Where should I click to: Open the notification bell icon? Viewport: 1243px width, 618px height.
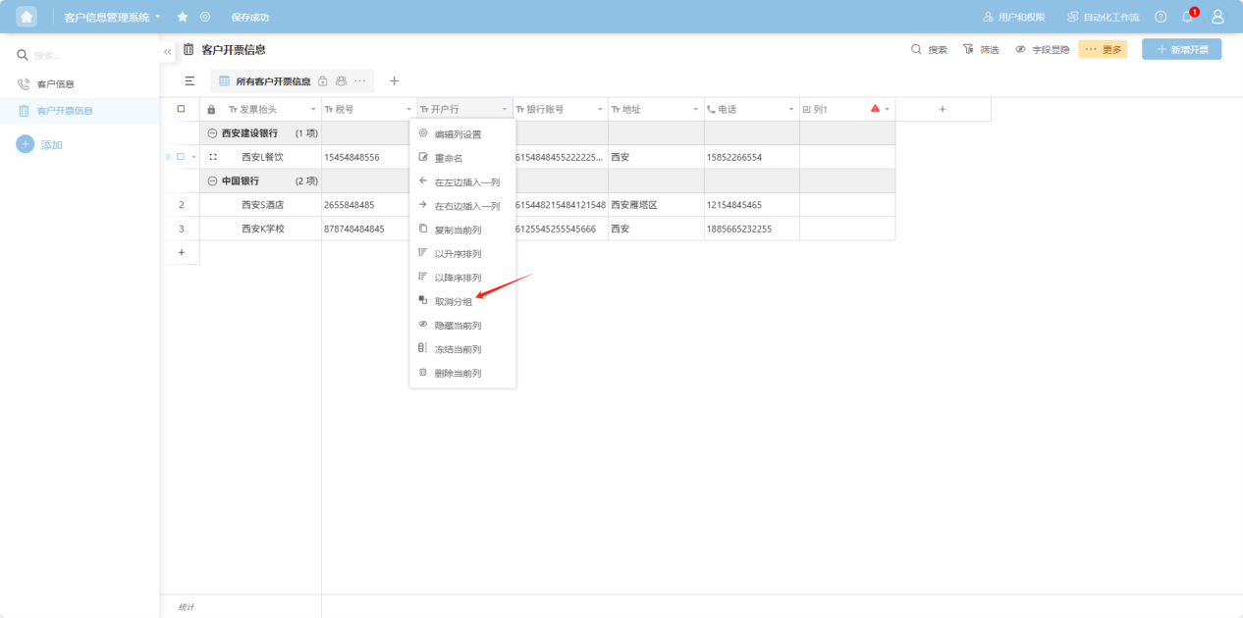1187,17
